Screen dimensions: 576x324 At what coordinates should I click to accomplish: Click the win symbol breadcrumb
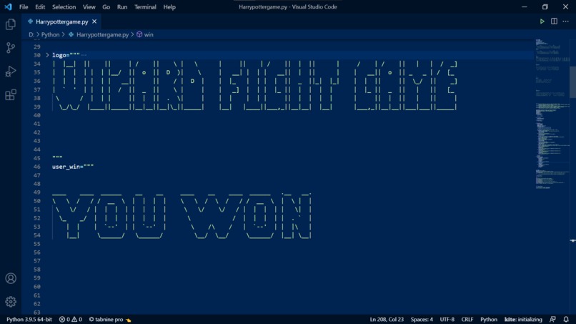149,34
